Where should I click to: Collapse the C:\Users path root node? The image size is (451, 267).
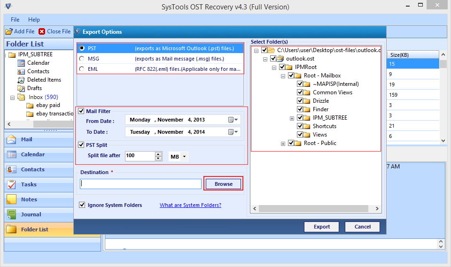[257, 51]
